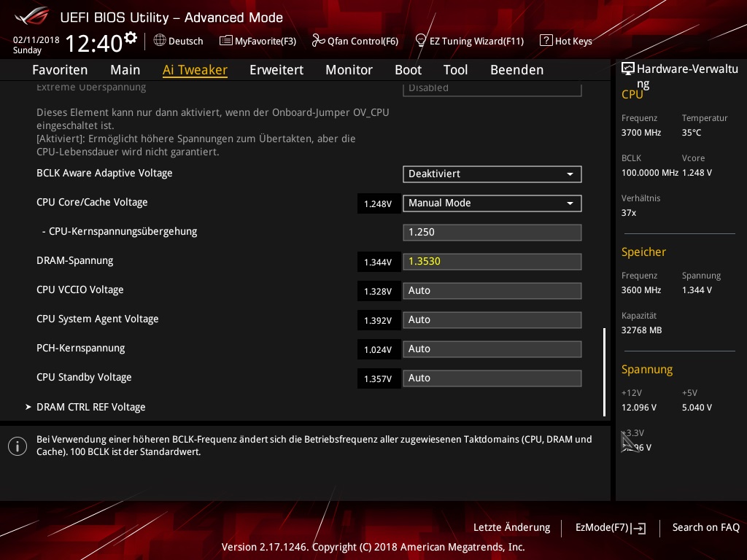
Task: Click PCH-Kernspannung Auto field
Action: (492, 349)
